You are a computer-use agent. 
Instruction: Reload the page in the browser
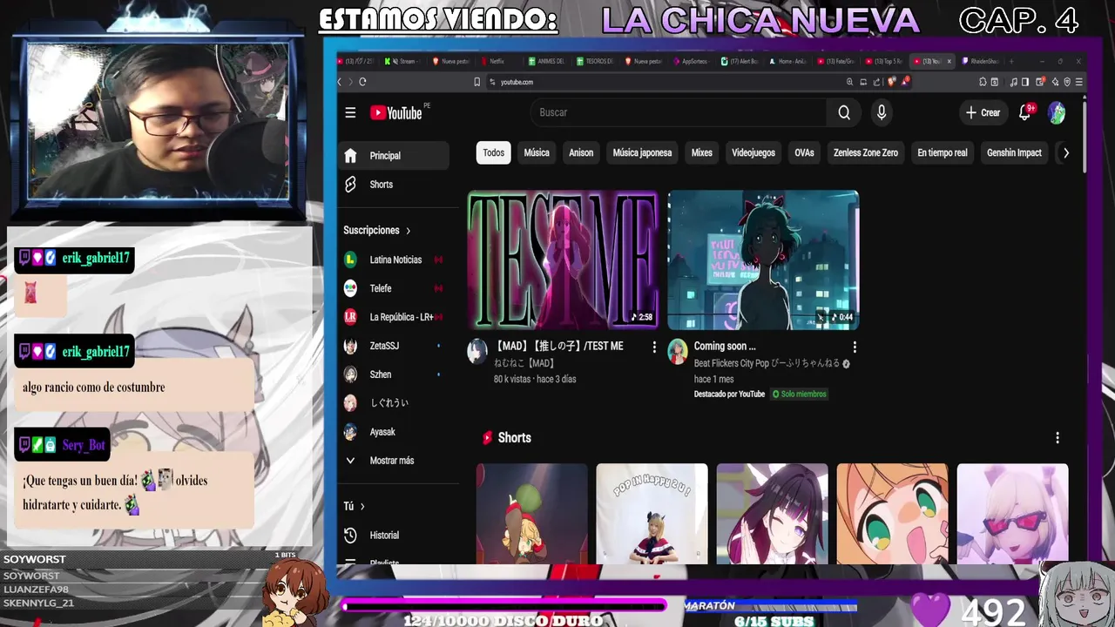362,82
